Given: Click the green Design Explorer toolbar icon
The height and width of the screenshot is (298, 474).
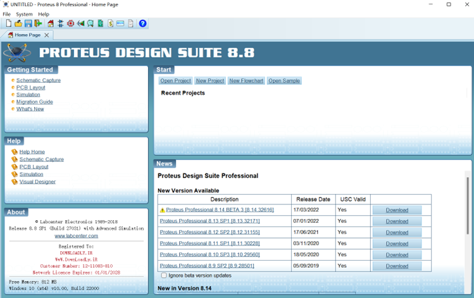Looking at the screenshot, I should (101, 23).
